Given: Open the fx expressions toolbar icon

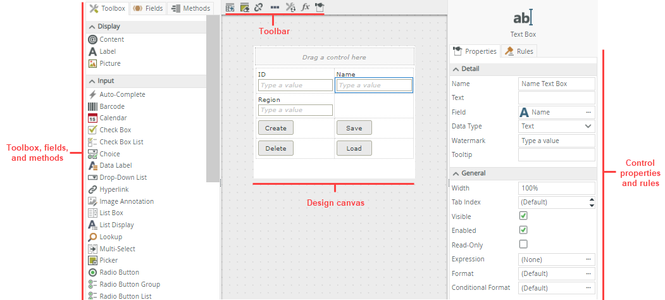Looking at the screenshot, I should (x=306, y=7).
